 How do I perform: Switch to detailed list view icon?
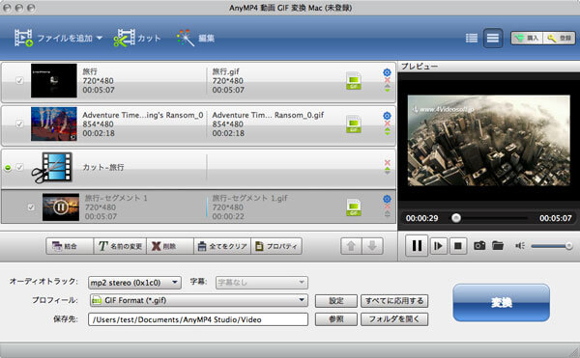pyautogui.click(x=493, y=38)
